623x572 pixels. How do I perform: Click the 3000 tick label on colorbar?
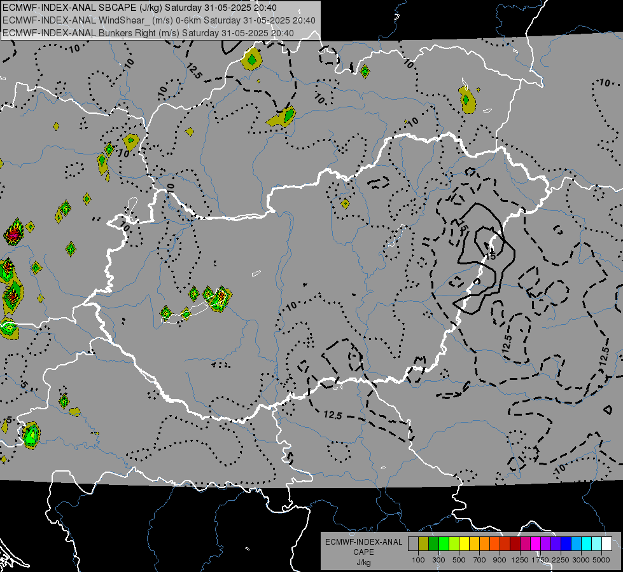581,560
